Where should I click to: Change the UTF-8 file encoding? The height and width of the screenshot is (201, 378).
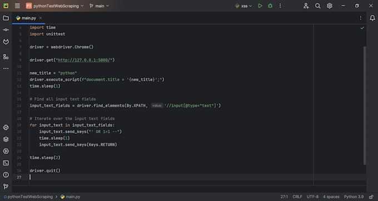(312, 197)
